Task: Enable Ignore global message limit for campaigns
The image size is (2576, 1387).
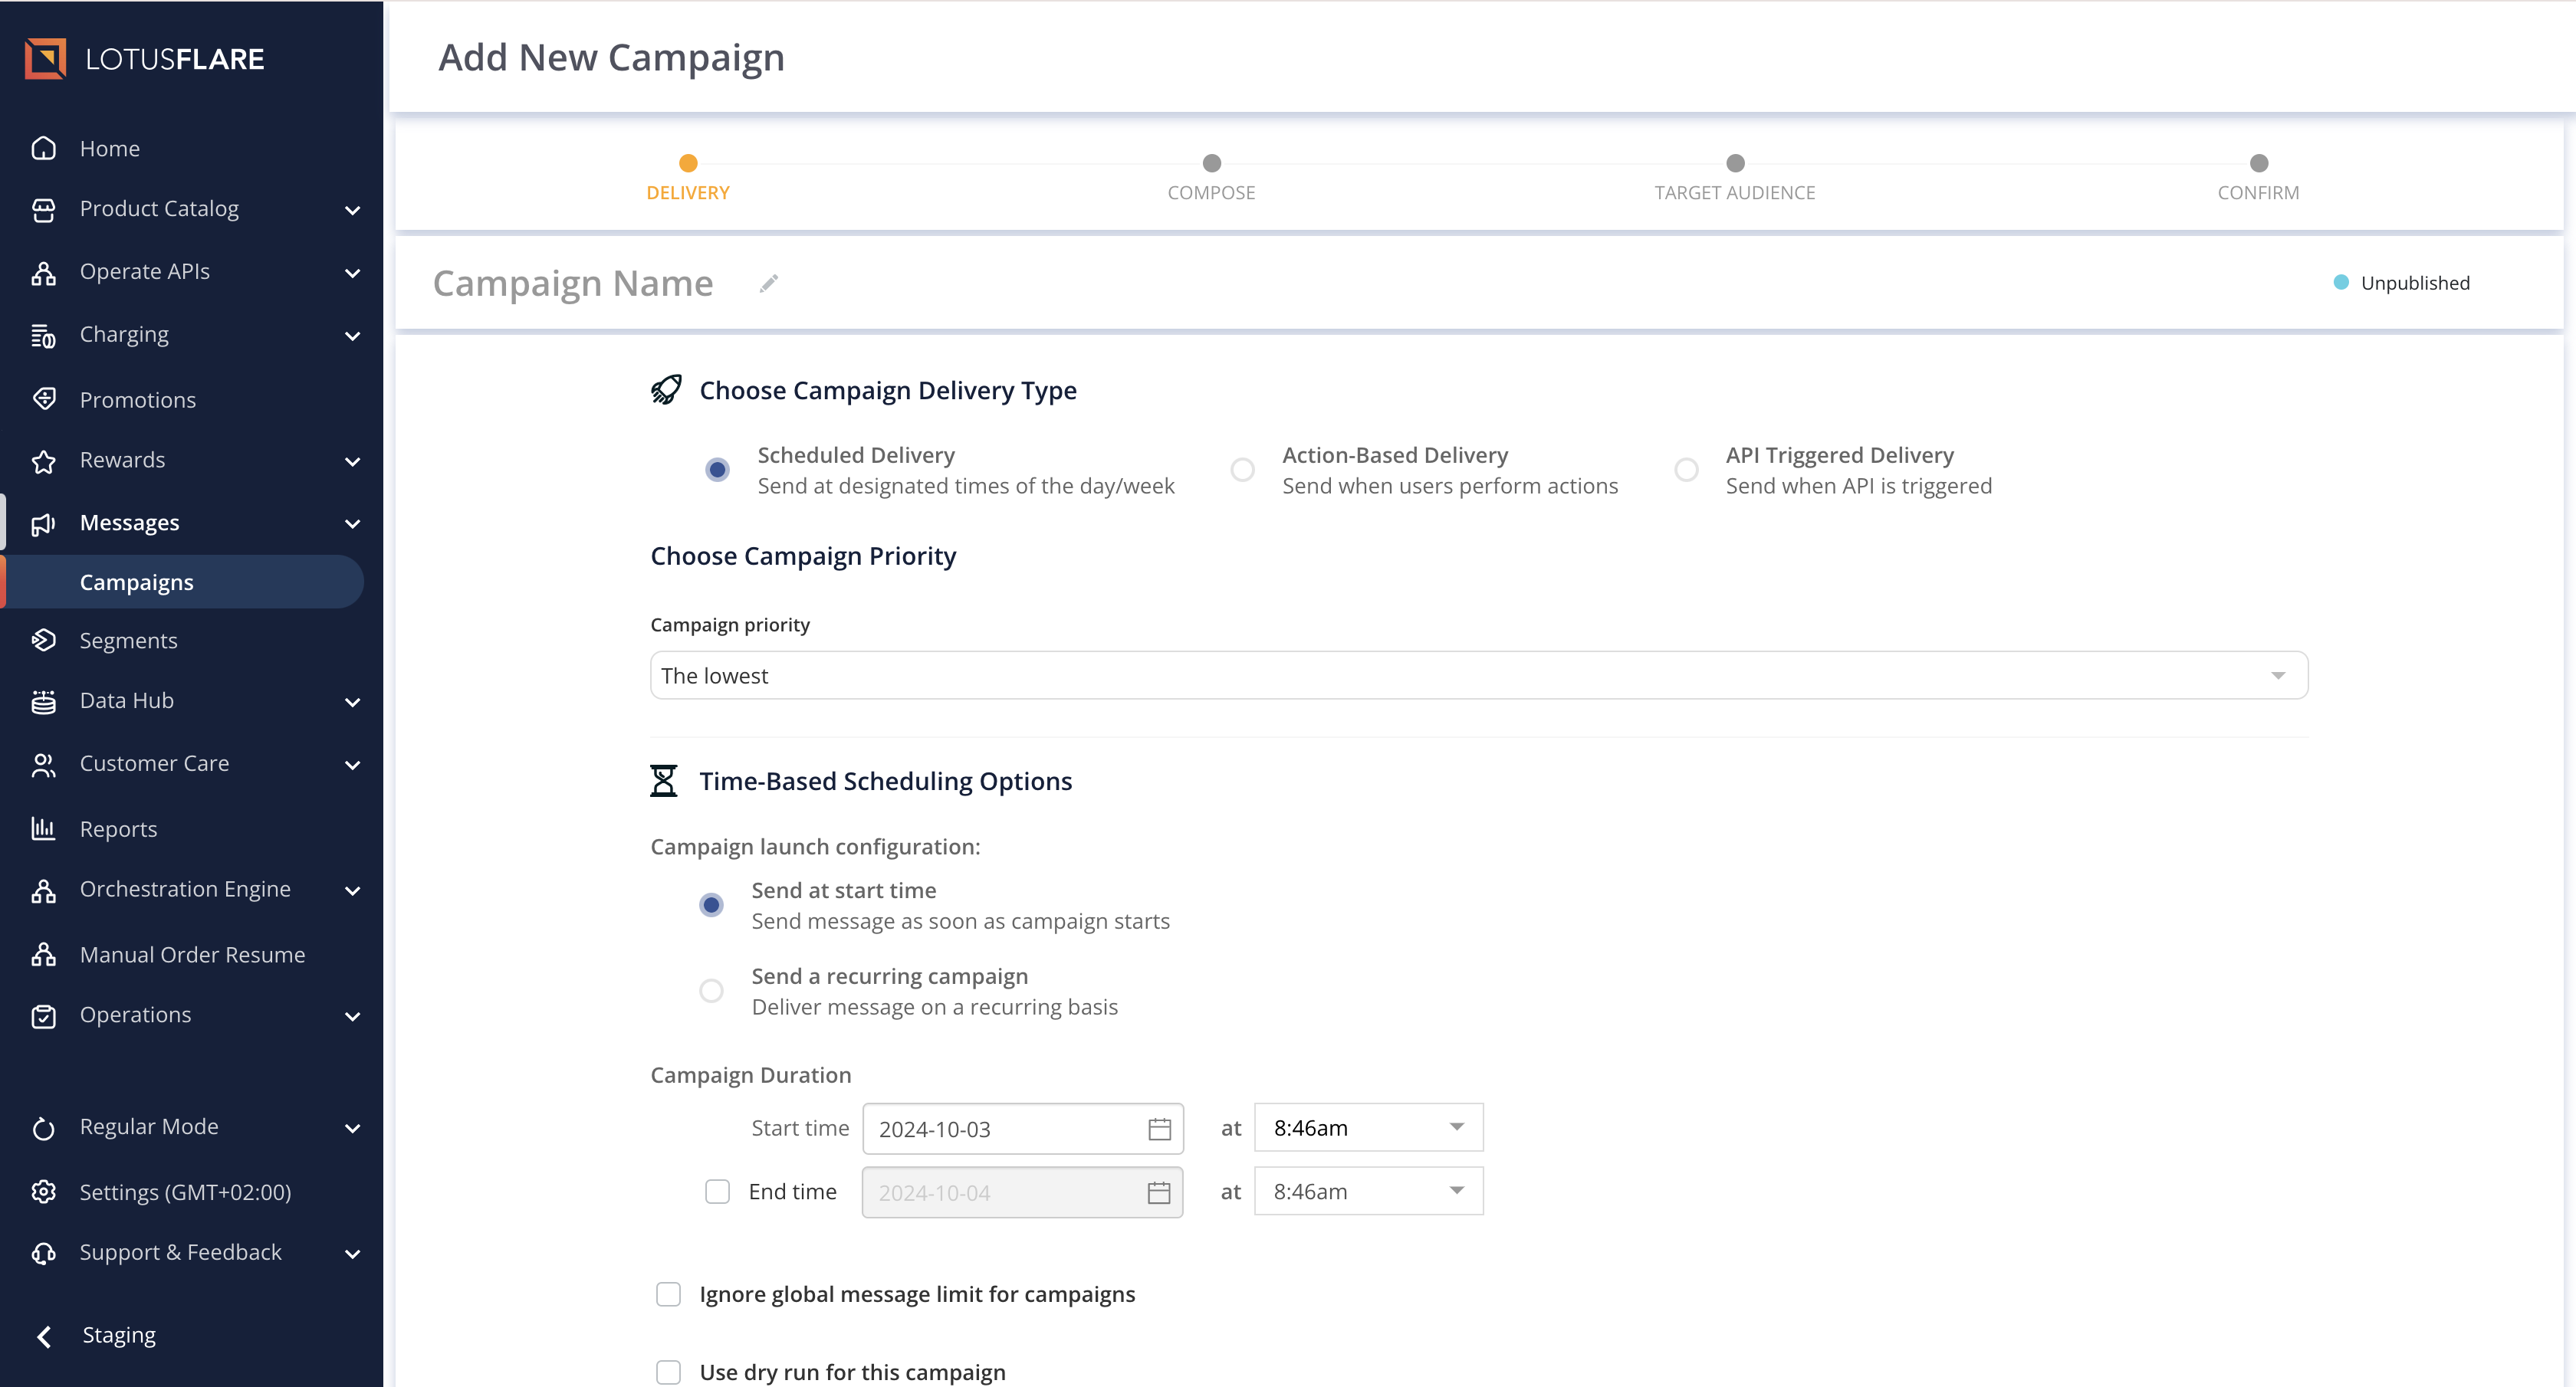Action: (x=668, y=1293)
